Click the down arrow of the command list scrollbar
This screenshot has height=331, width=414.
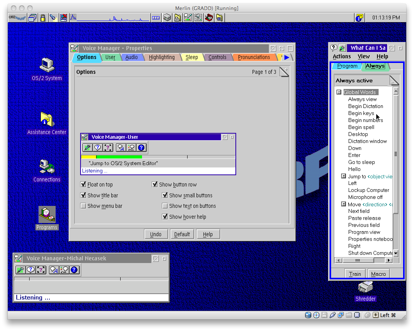click(395, 253)
